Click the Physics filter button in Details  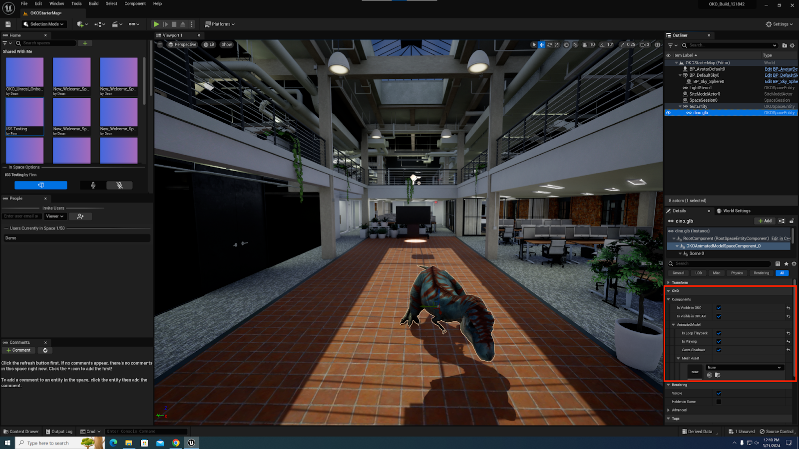[x=737, y=273]
